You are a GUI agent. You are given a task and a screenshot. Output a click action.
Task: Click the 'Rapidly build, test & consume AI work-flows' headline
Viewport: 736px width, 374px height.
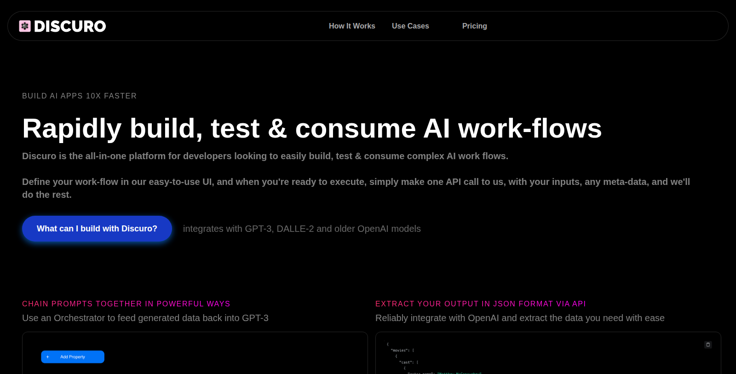[x=312, y=128]
